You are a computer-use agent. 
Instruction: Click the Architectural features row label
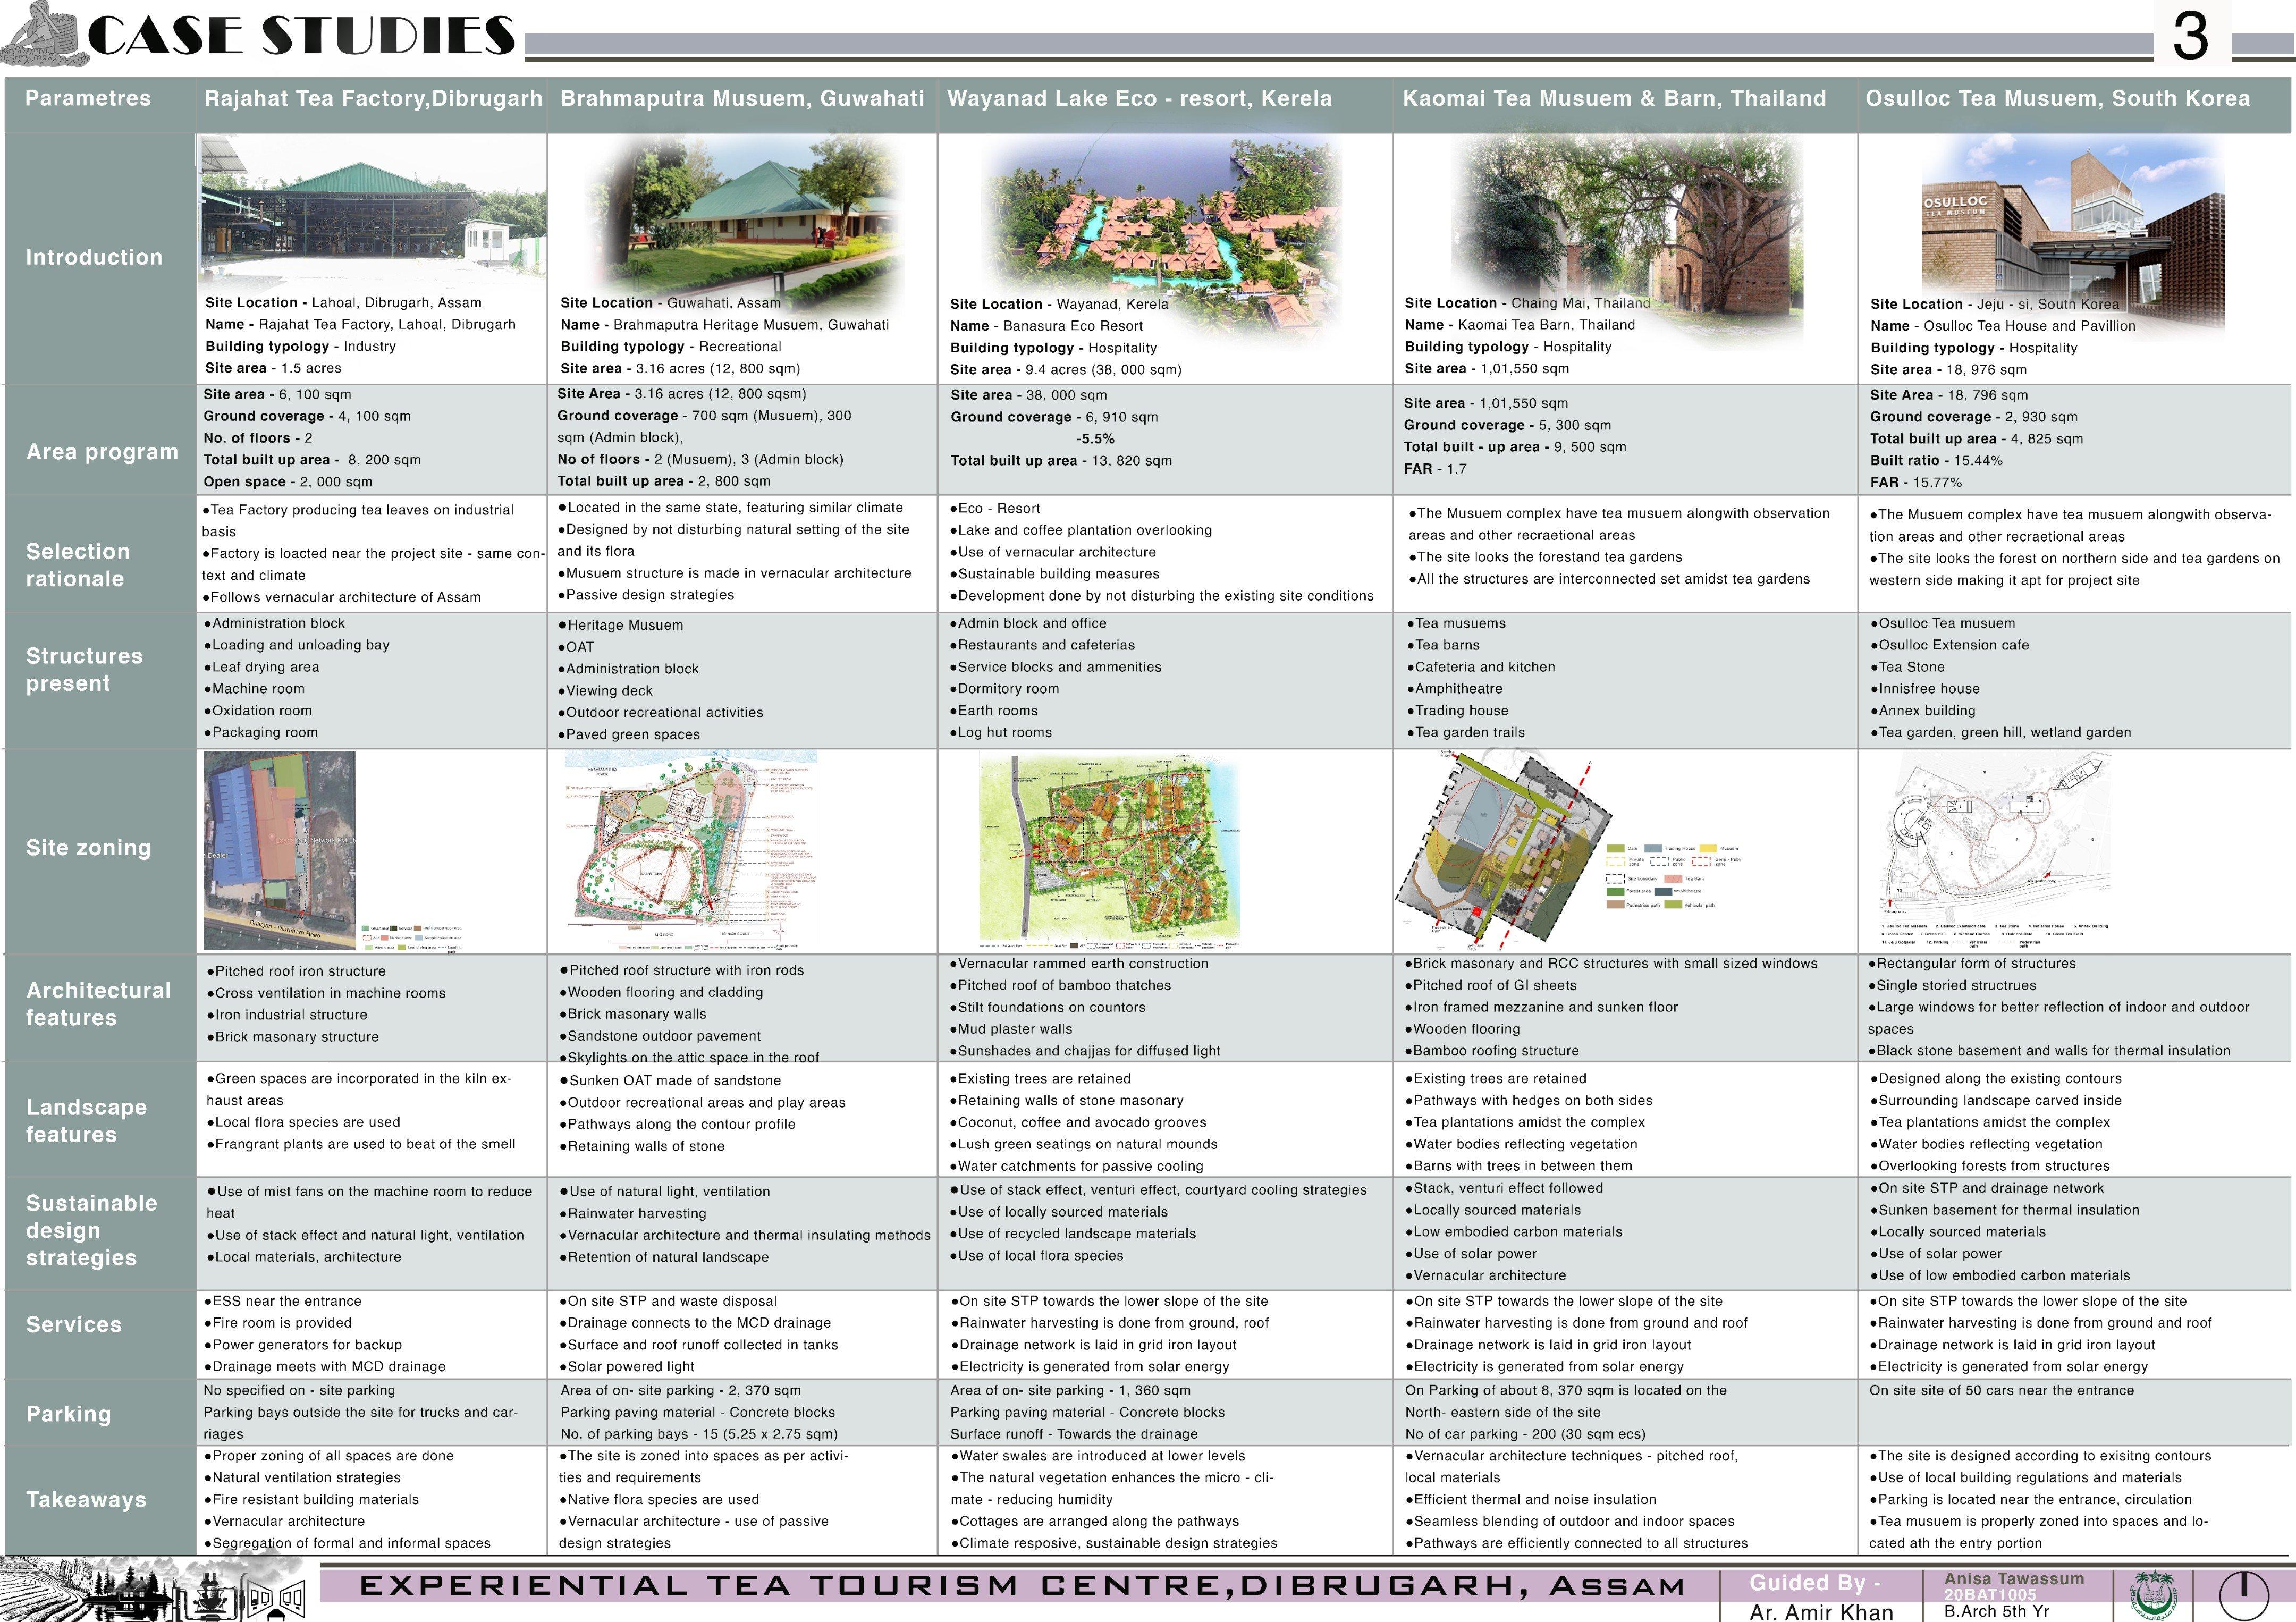pyautogui.click(x=98, y=1004)
